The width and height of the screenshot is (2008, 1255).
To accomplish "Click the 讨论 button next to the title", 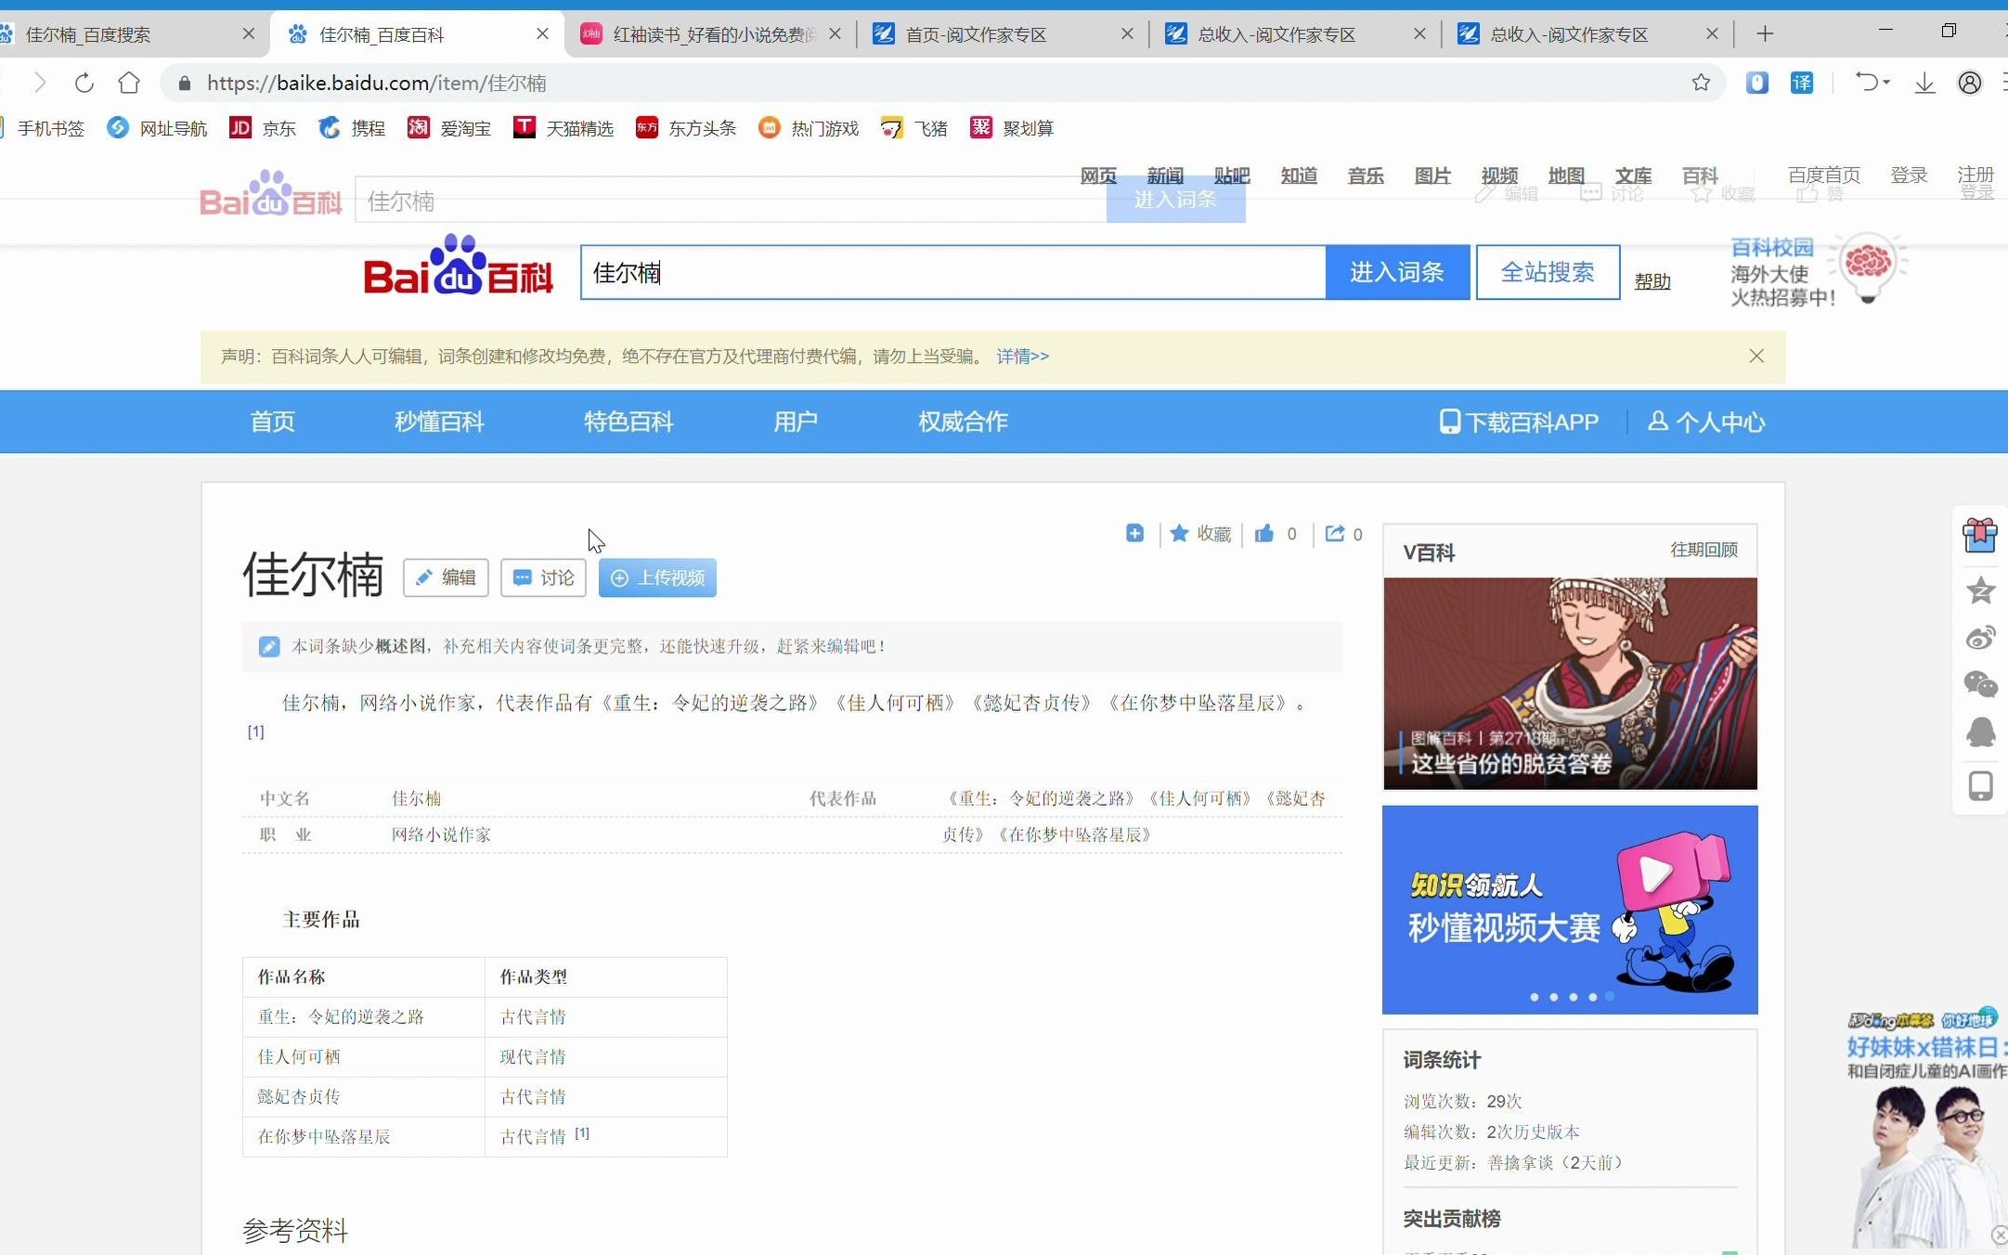I will point(543,577).
